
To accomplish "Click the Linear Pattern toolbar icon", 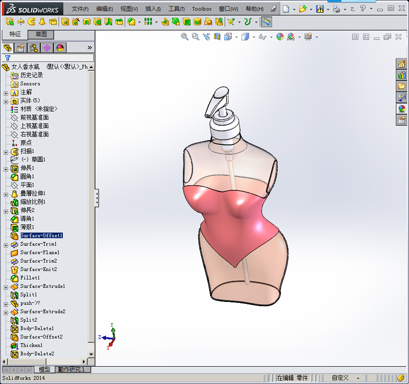I will (x=148, y=22).
